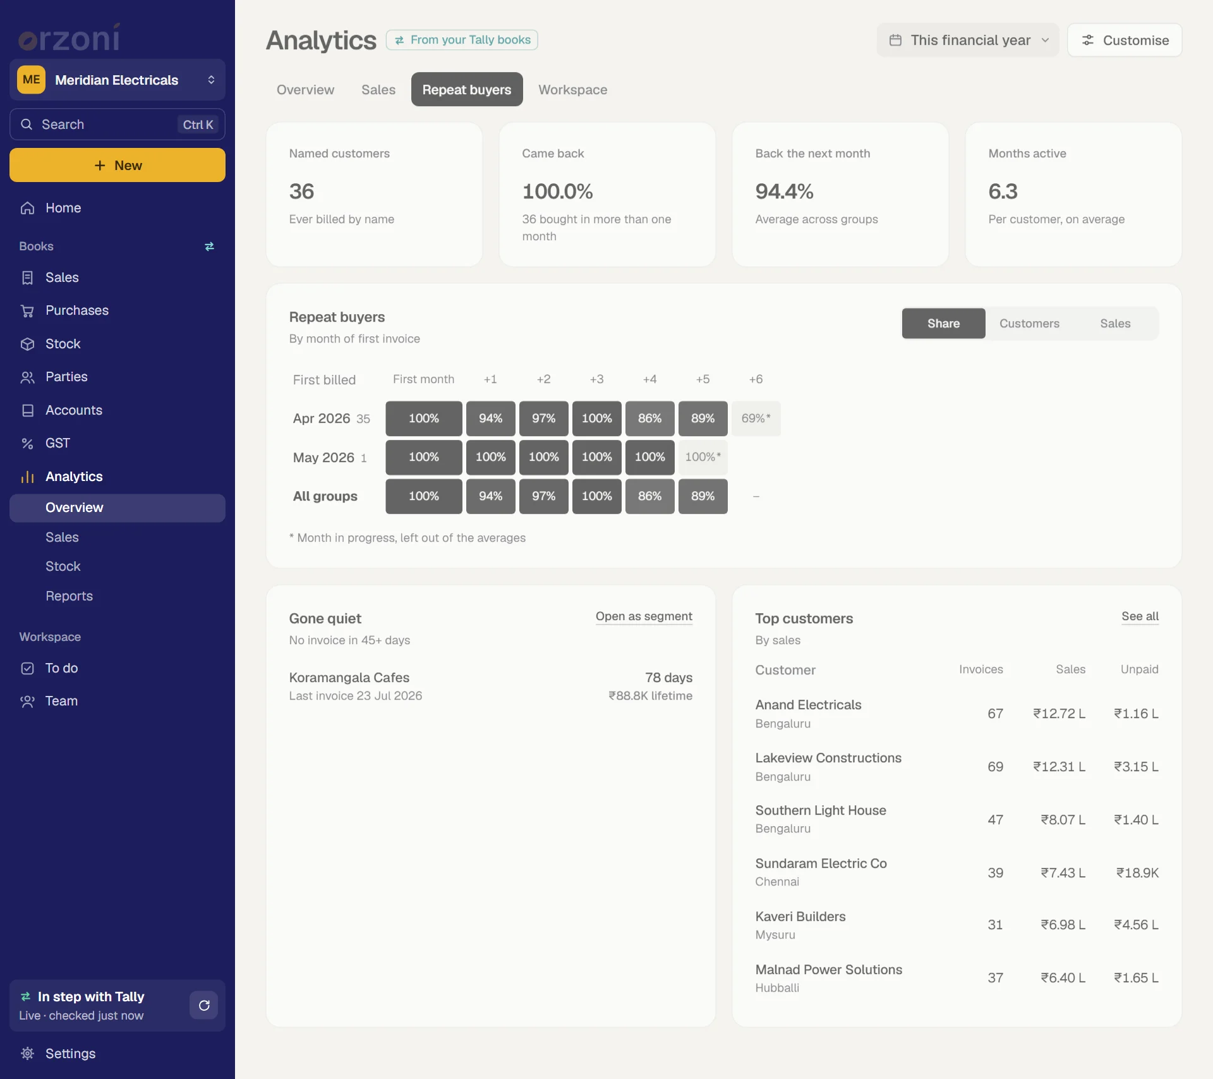This screenshot has width=1213, height=1079.
Task: Switch repeat buyers view to Sales
Action: tap(1115, 324)
